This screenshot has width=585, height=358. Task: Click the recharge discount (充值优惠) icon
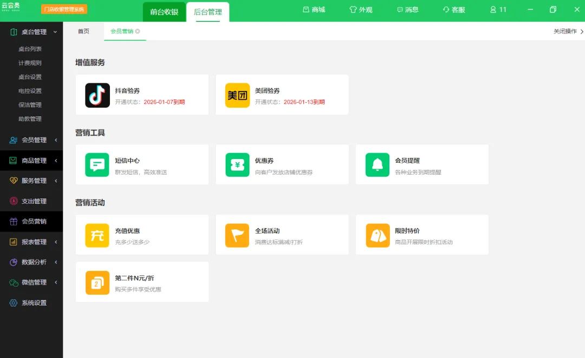click(x=97, y=235)
